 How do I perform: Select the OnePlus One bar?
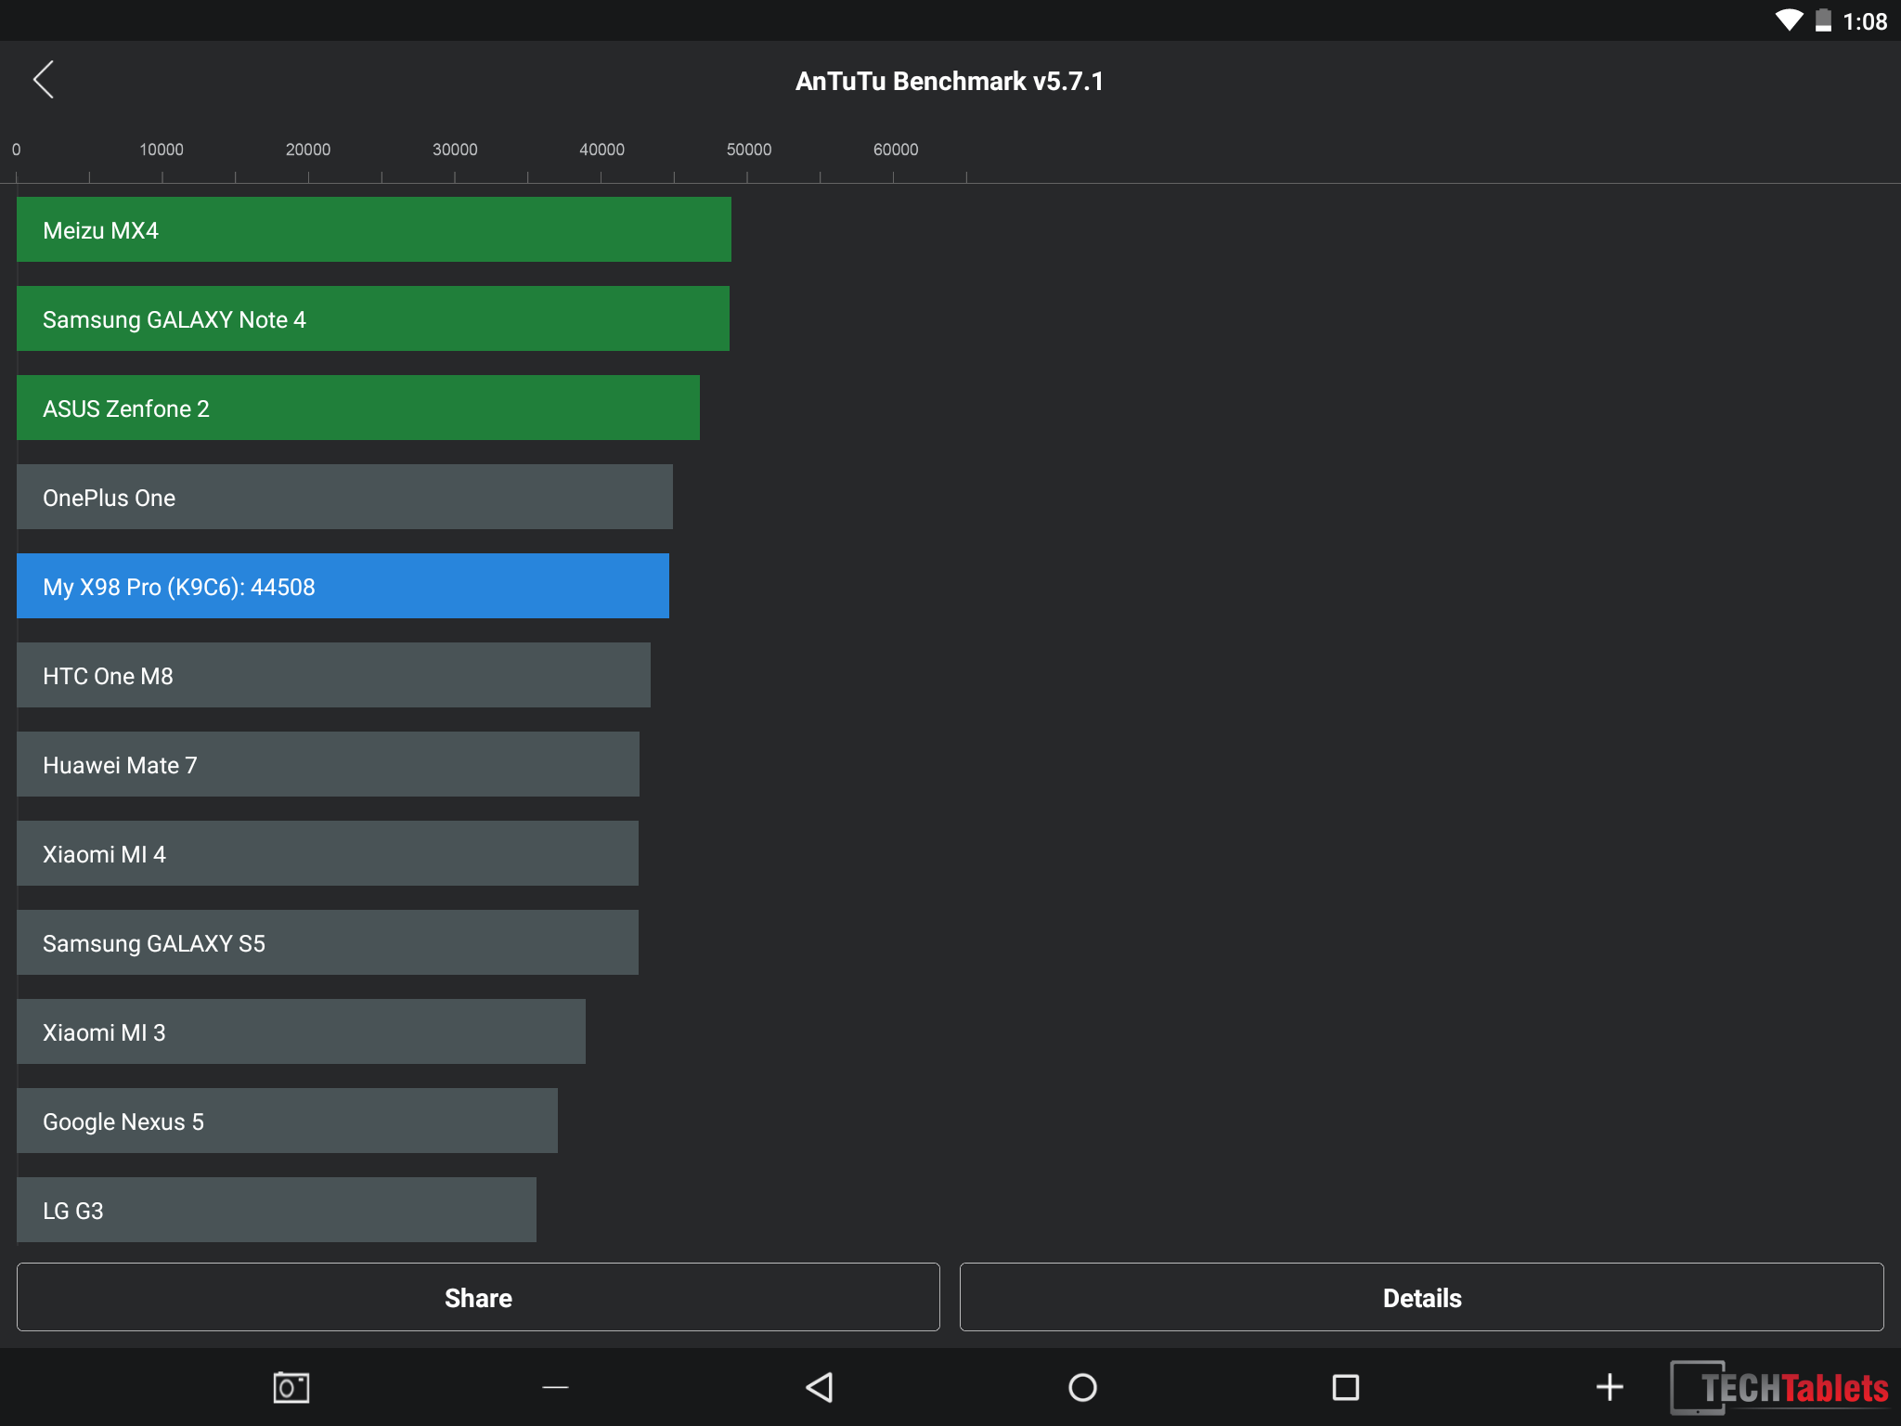pyautogui.click(x=344, y=497)
